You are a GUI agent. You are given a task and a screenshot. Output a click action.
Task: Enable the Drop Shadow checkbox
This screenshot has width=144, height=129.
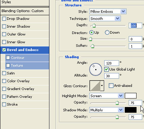coord(4,19)
